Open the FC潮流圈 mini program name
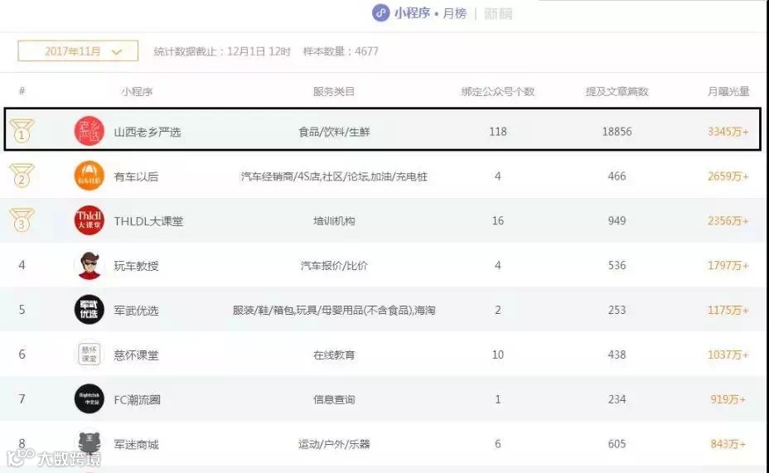This screenshot has width=769, height=473. coord(137,399)
